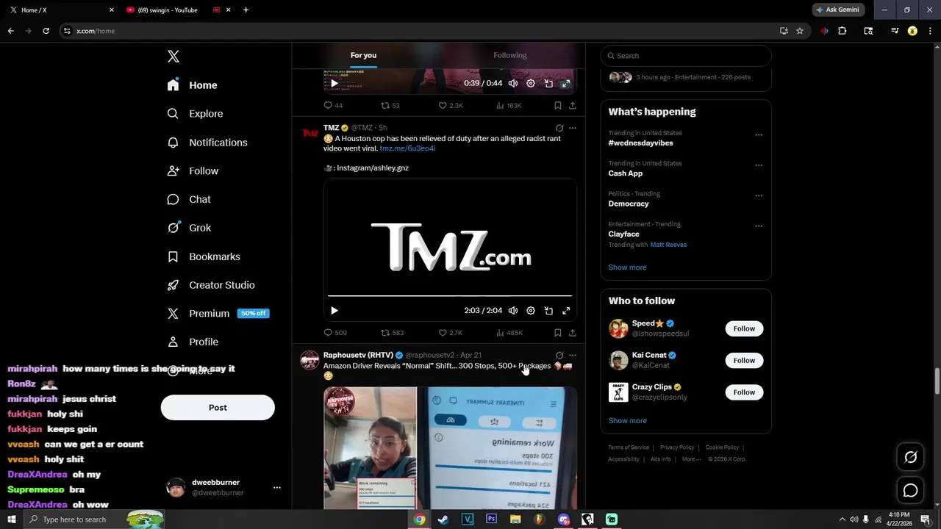Like the TMZ post with 2.7K likes
941x529 pixels.
point(450,333)
